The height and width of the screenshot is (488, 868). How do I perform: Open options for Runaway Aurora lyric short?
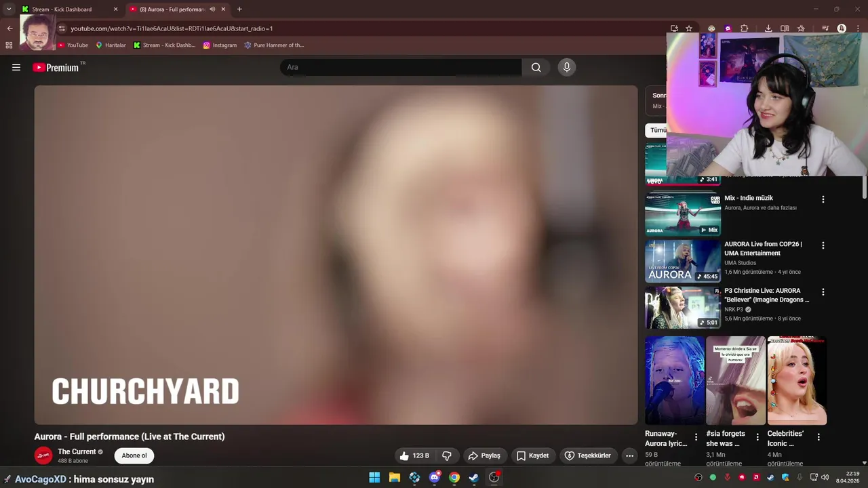point(696,437)
